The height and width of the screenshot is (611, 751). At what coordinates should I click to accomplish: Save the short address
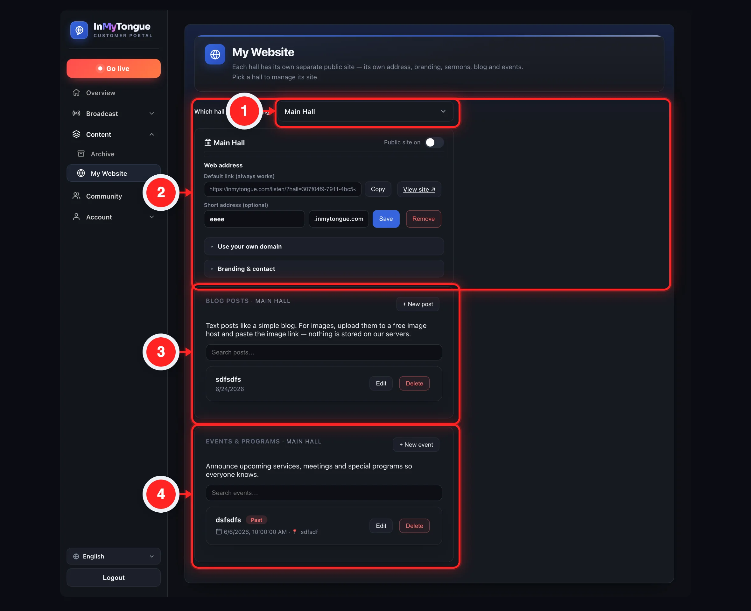[386, 219]
